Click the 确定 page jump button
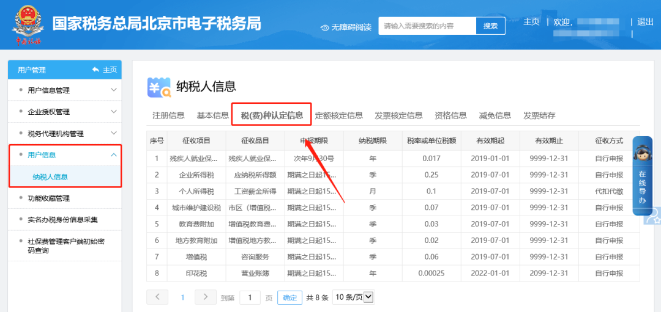The image size is (661, 312). pos(289,297)
